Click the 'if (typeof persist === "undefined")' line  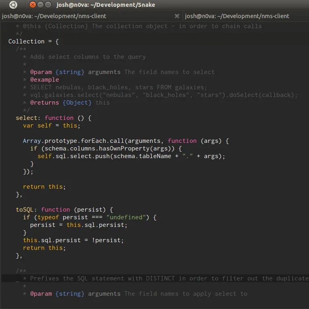pos(90,217)
